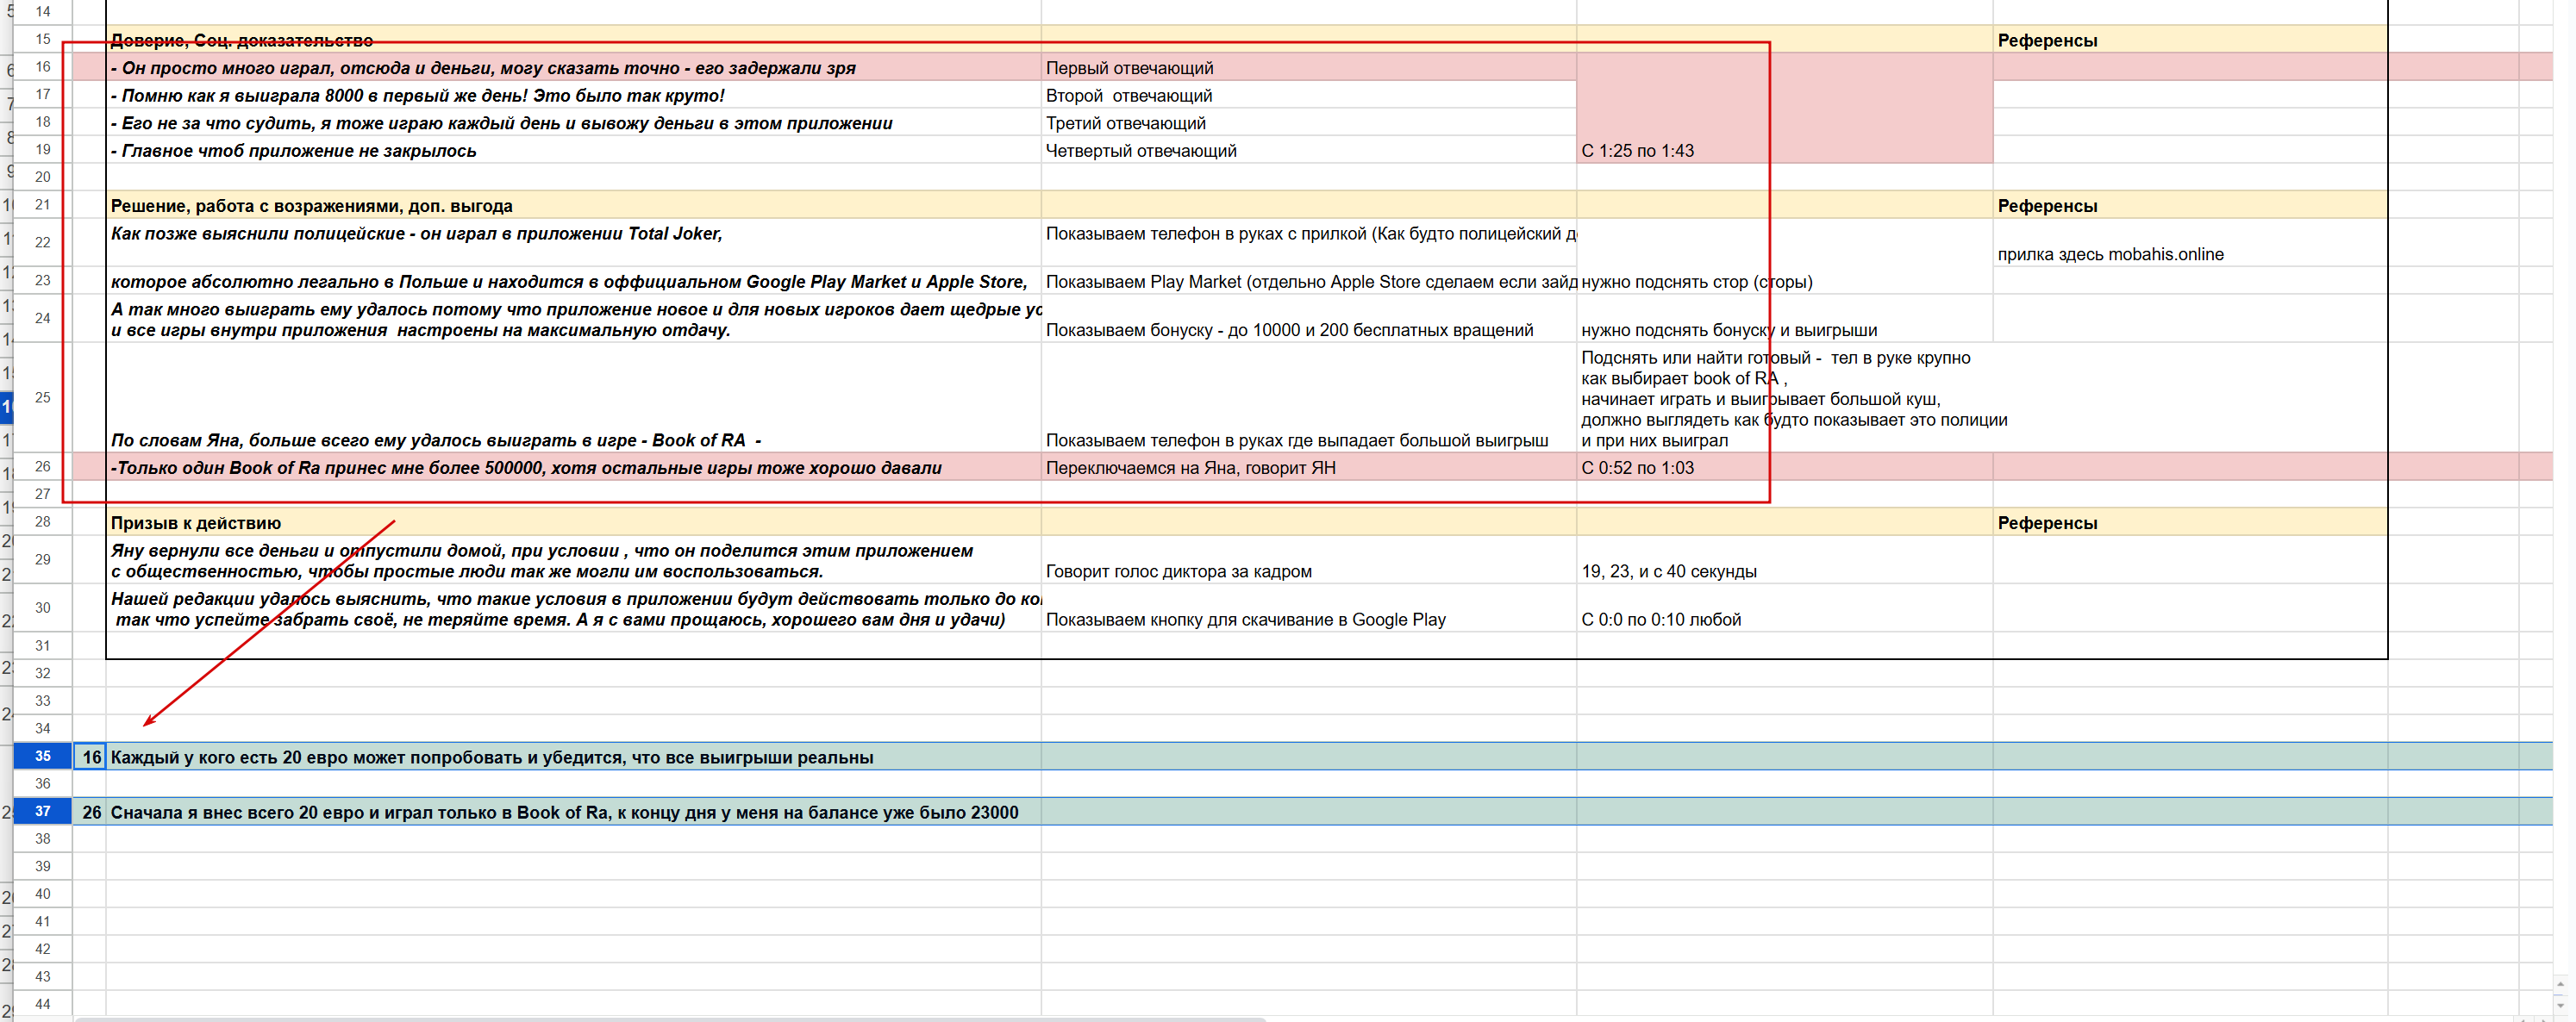
Task: Click cell 'Как позже выяснили полицейские'
Action: coord(573,243)
